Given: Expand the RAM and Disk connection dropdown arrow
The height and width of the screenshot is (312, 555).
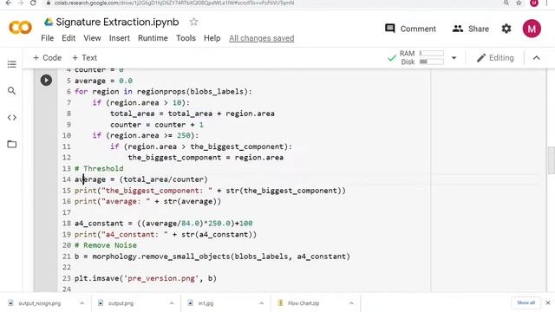Looking at the screenshot, I should pyautogui.click(x=454, y=58).
